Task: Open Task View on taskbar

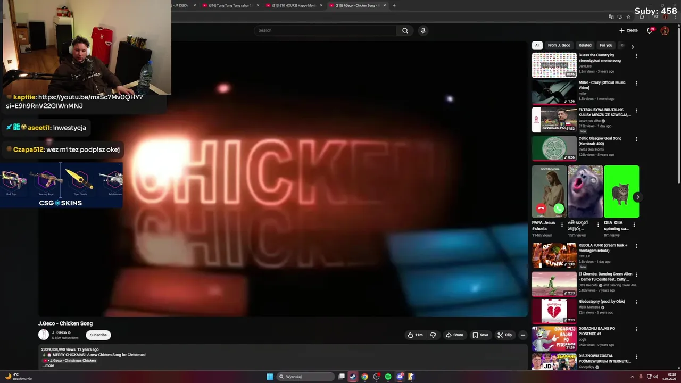Action: pos(342,377)
